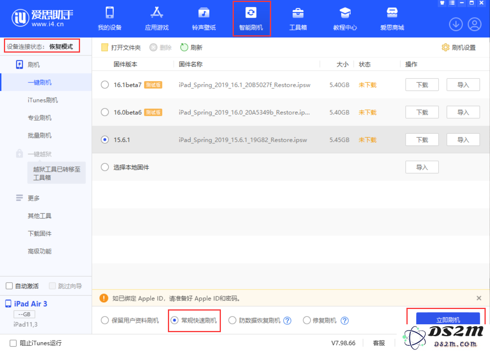Click the 测试版 badge on 16.1beta7
This screenshot has width=490, height=351.
coord(153,85)
